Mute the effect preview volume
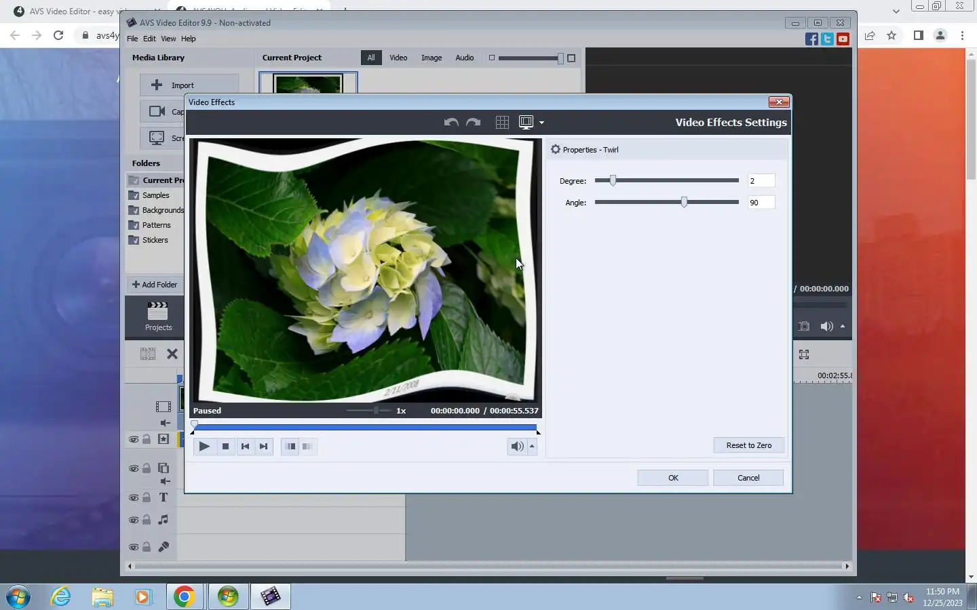 (x=517, y=446)
